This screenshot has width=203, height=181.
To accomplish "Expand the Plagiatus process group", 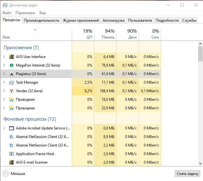I will [4, 74].
